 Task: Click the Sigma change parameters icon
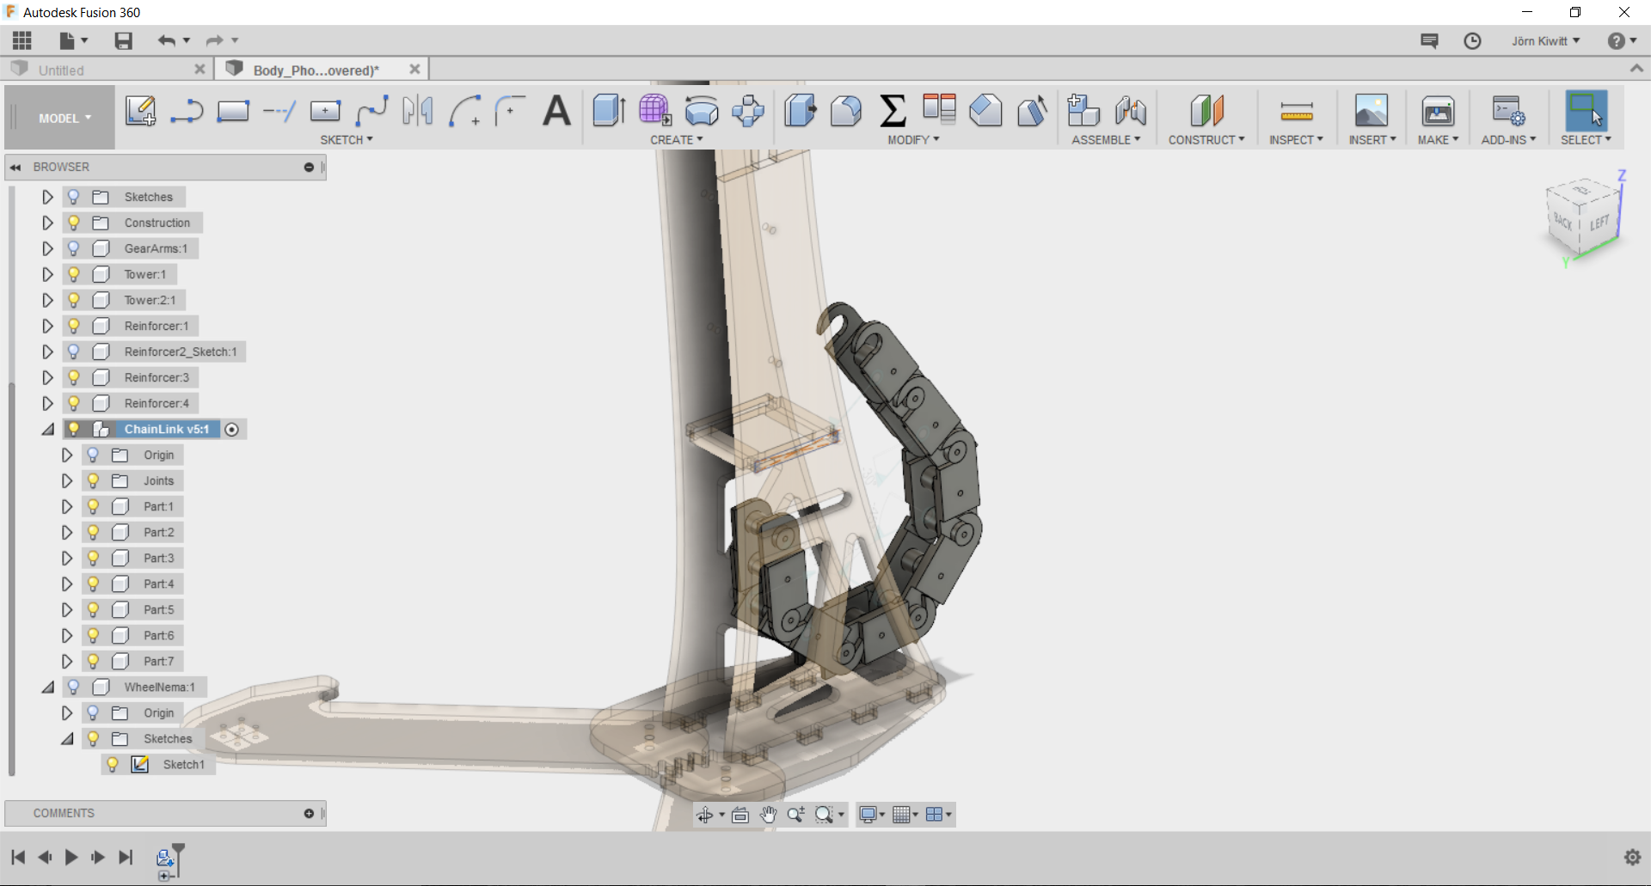(893, 111)
